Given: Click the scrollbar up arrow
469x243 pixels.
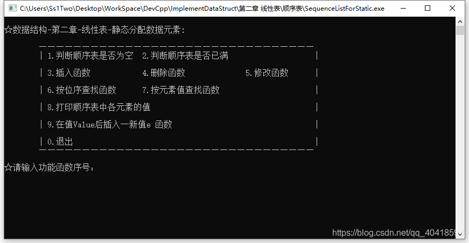Looking at the screenshot, I should point(460,22).
